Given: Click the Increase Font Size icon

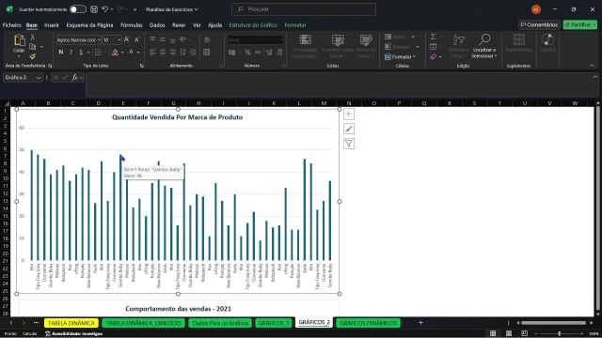Looking at the screenshot, I should pyautogui.click(x=127, y=39).
